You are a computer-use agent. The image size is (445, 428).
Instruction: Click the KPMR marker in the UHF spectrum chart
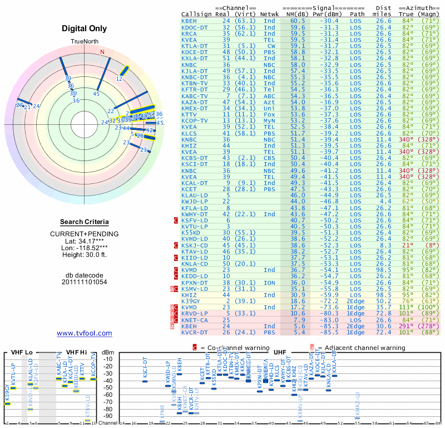click(x=162, y=421)
